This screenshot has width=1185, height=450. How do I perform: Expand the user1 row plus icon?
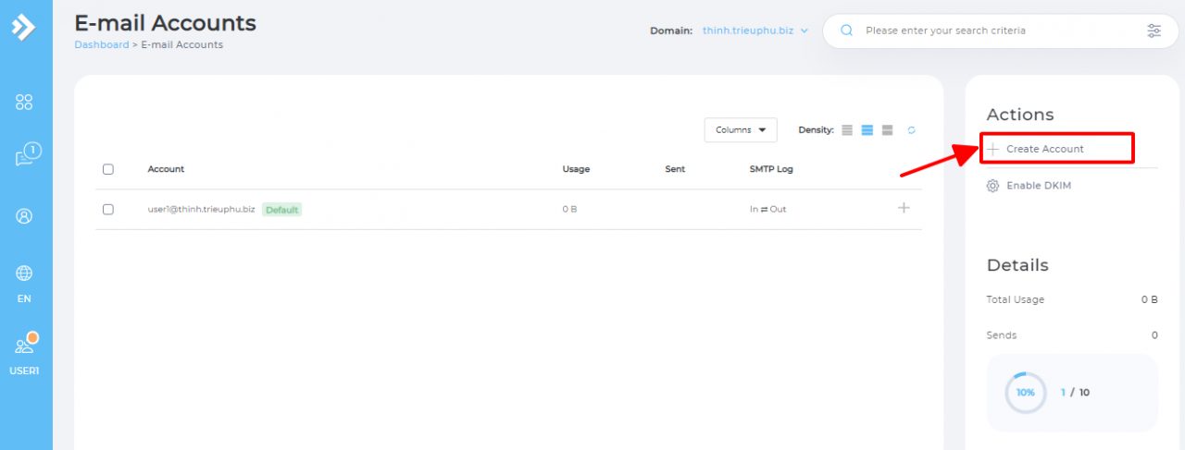(904, 208)
